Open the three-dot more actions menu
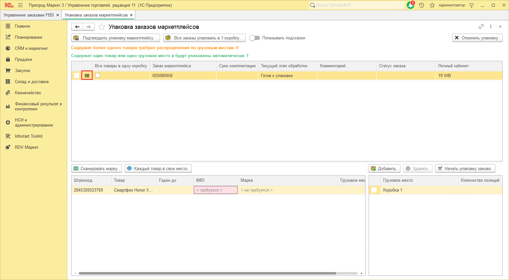The image size is (509, 280). pyautogui.click(x=491, y=27)
